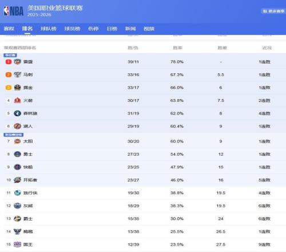Open the Grizzlies (灰熊) team logo
Image resolution: width=286 pixels, height=252 pixels.
pyautogui.click(x=17, y=206)
